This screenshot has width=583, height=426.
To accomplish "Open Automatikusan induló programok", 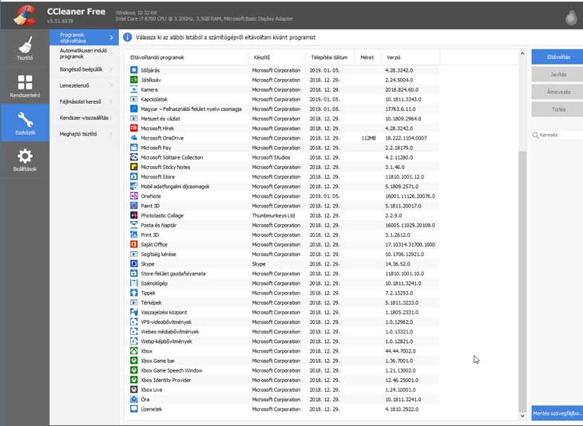I will [84, 53].
